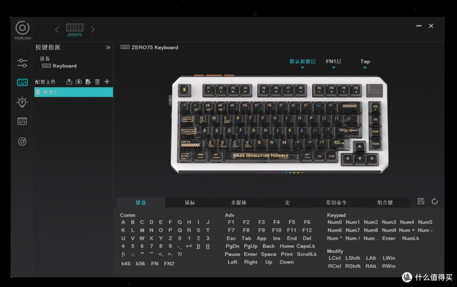The width and height of the screenshot is (457, 287).
Task: Collapse the 按键指派 panel with double chevron
Action: coord(108,47)
